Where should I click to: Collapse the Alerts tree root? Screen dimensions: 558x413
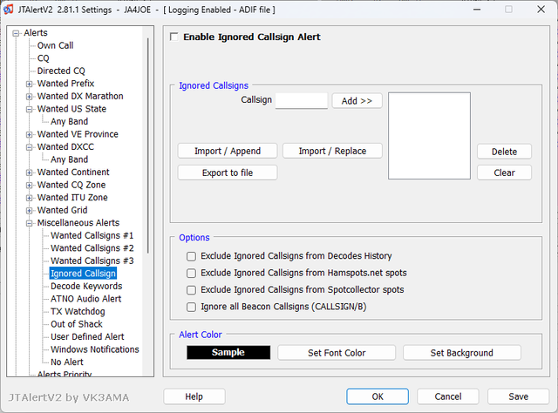(x=16, y=33)
